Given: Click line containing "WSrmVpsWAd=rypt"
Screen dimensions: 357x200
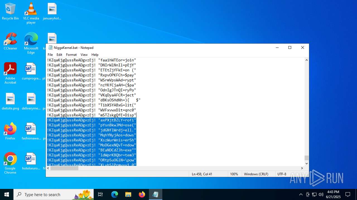Looking at the screenshot, I should pyautogui.click(x=91, y=80).
